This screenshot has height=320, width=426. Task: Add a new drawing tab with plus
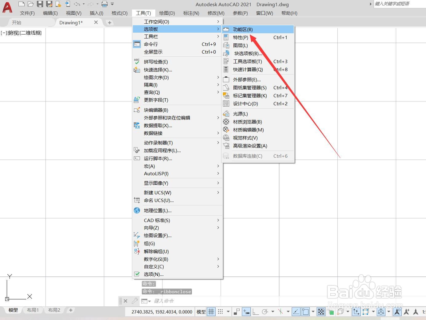pos(109,22)
